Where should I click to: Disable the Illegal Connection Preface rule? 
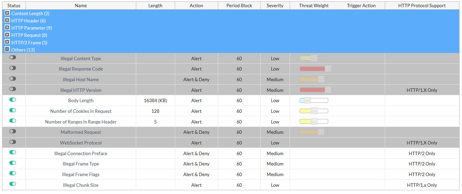click(x=13, y=152)
